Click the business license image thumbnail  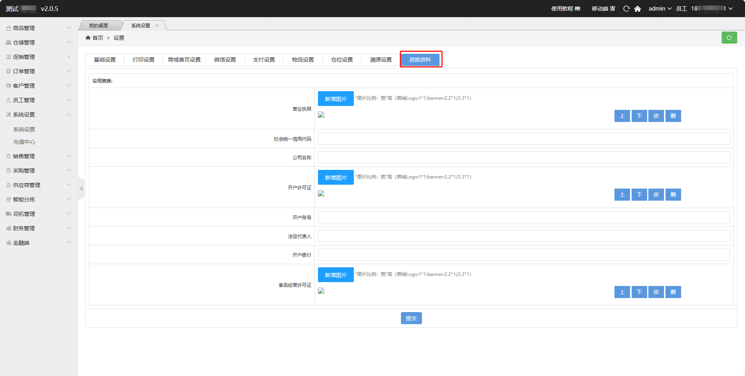coord(321,115)
